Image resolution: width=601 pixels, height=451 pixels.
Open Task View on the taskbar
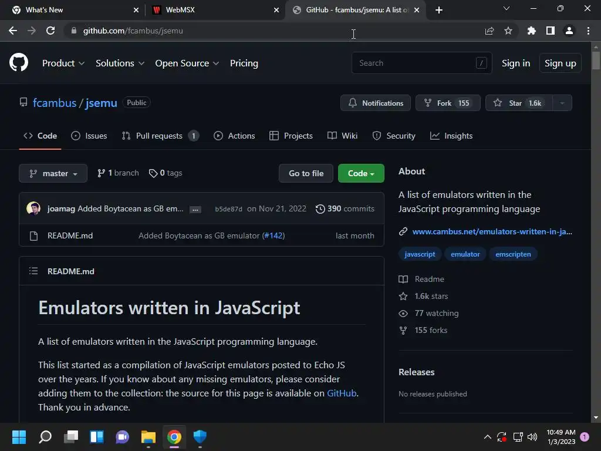71,437
